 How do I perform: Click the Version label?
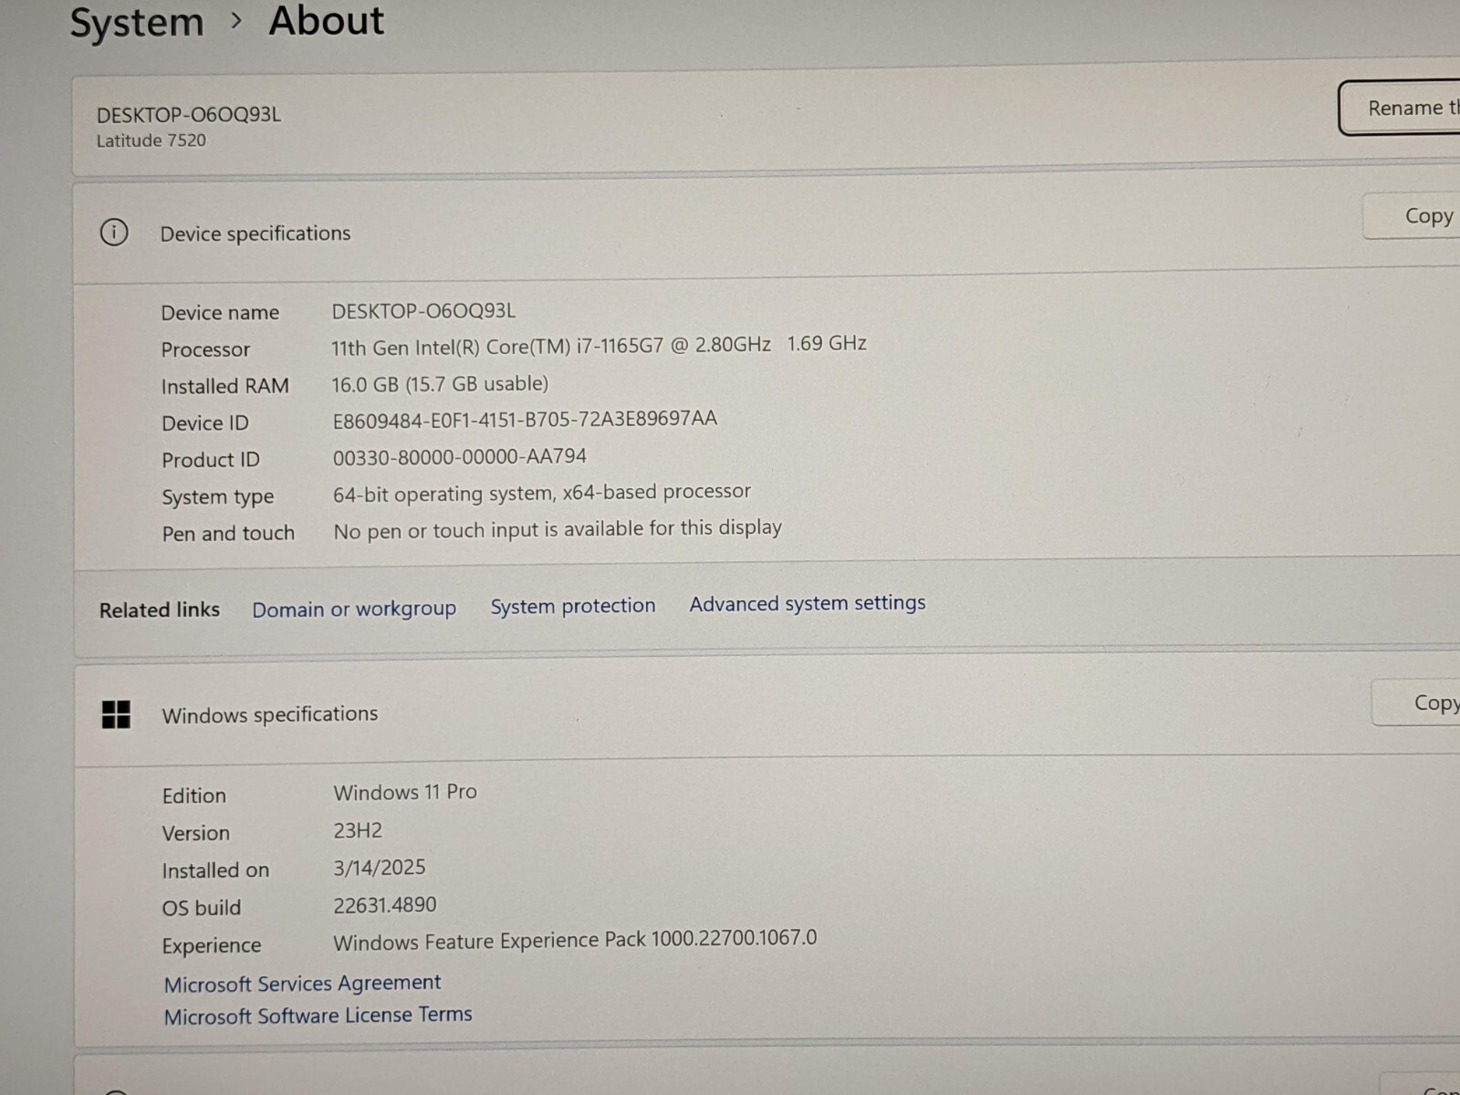pyautogui.click(x=196, y=833)
